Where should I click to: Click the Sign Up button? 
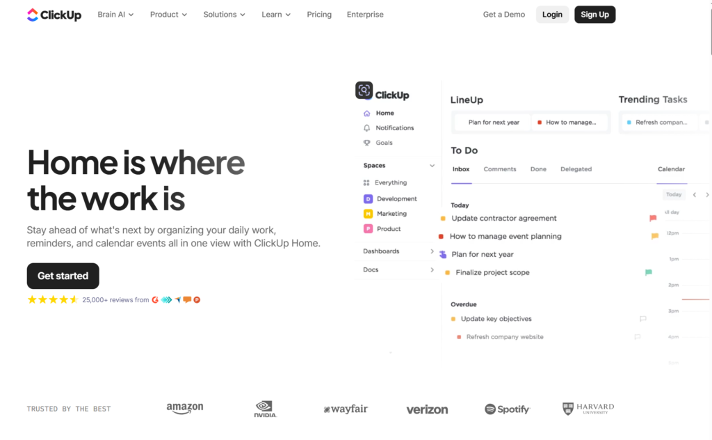(595, 15)
